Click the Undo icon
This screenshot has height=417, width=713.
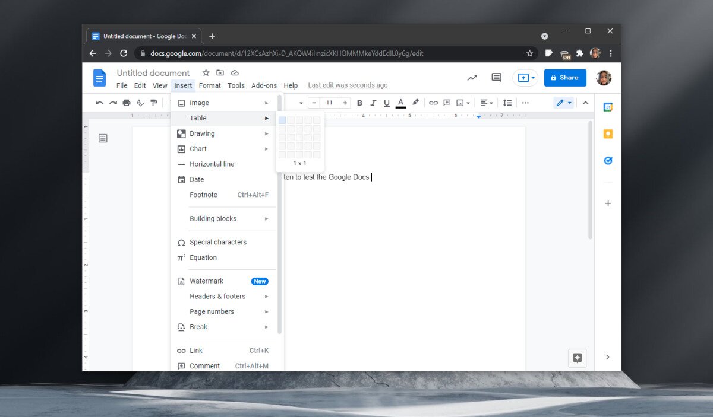pyautogui.click(x=100, y=102)
